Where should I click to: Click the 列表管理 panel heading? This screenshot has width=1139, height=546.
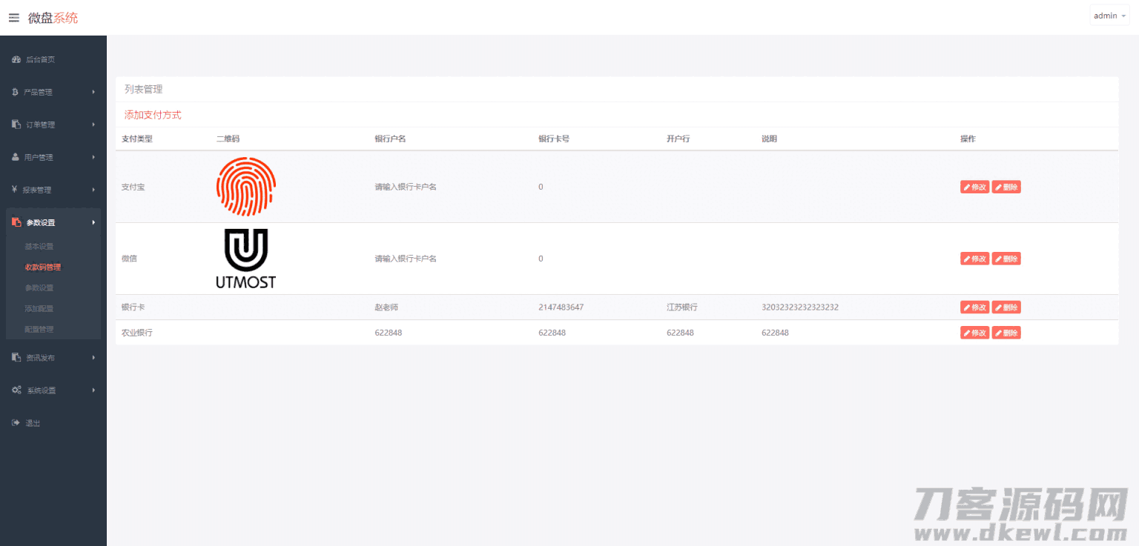(x=143, y=89)
